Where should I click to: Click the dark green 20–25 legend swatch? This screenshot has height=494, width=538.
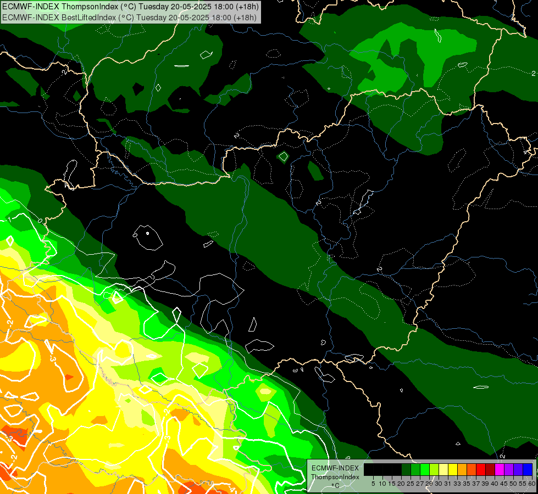click(406, 469)
